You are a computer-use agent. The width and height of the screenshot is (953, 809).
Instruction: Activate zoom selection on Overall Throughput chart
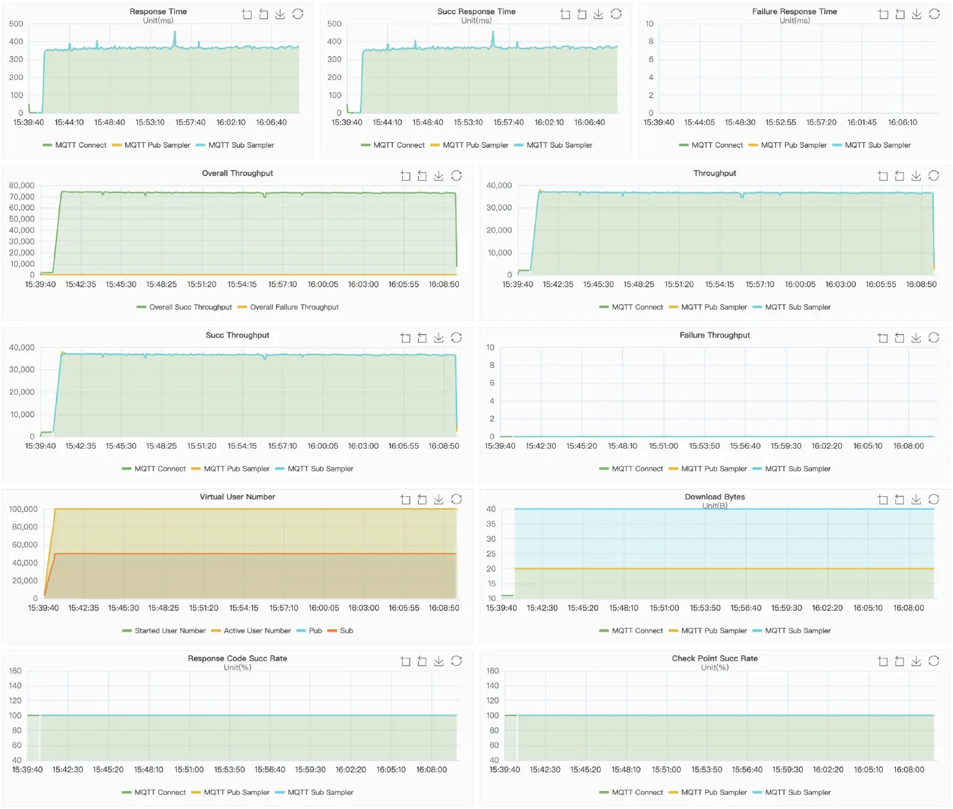(x=405, y=176)
